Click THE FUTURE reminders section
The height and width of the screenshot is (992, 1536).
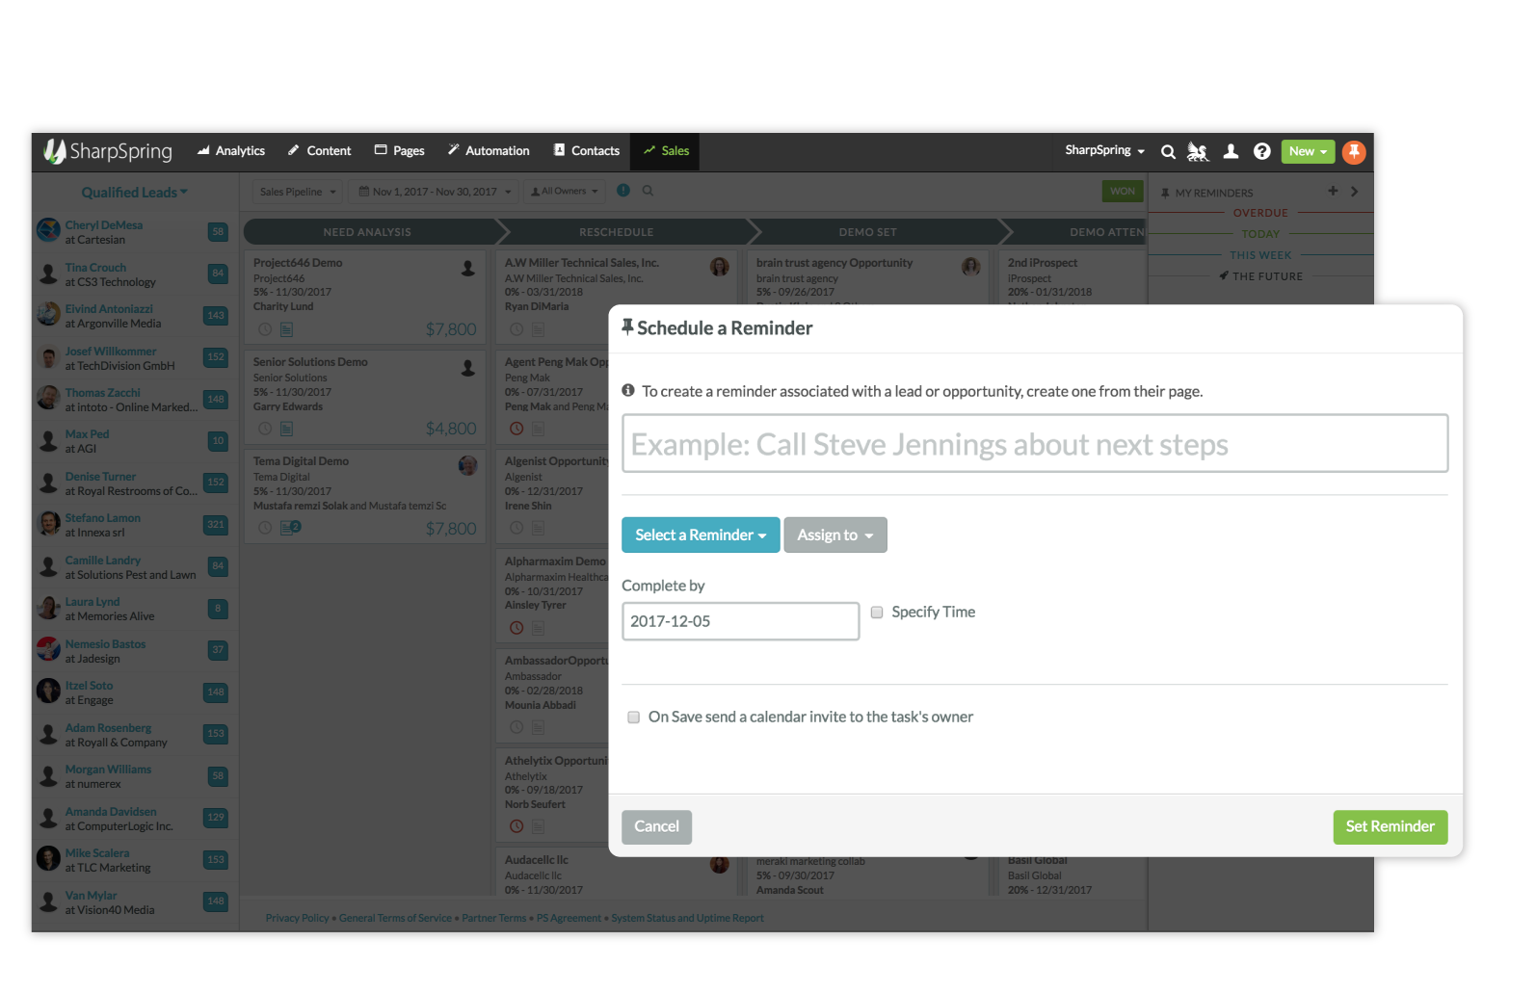point(1260,277)
